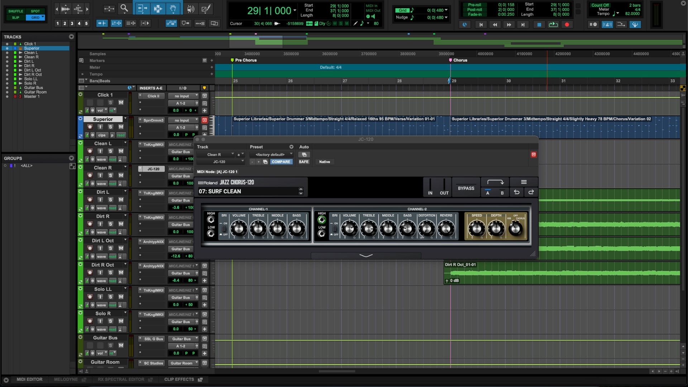
Task: Select the Trim tool
Action: pos(142,9)
